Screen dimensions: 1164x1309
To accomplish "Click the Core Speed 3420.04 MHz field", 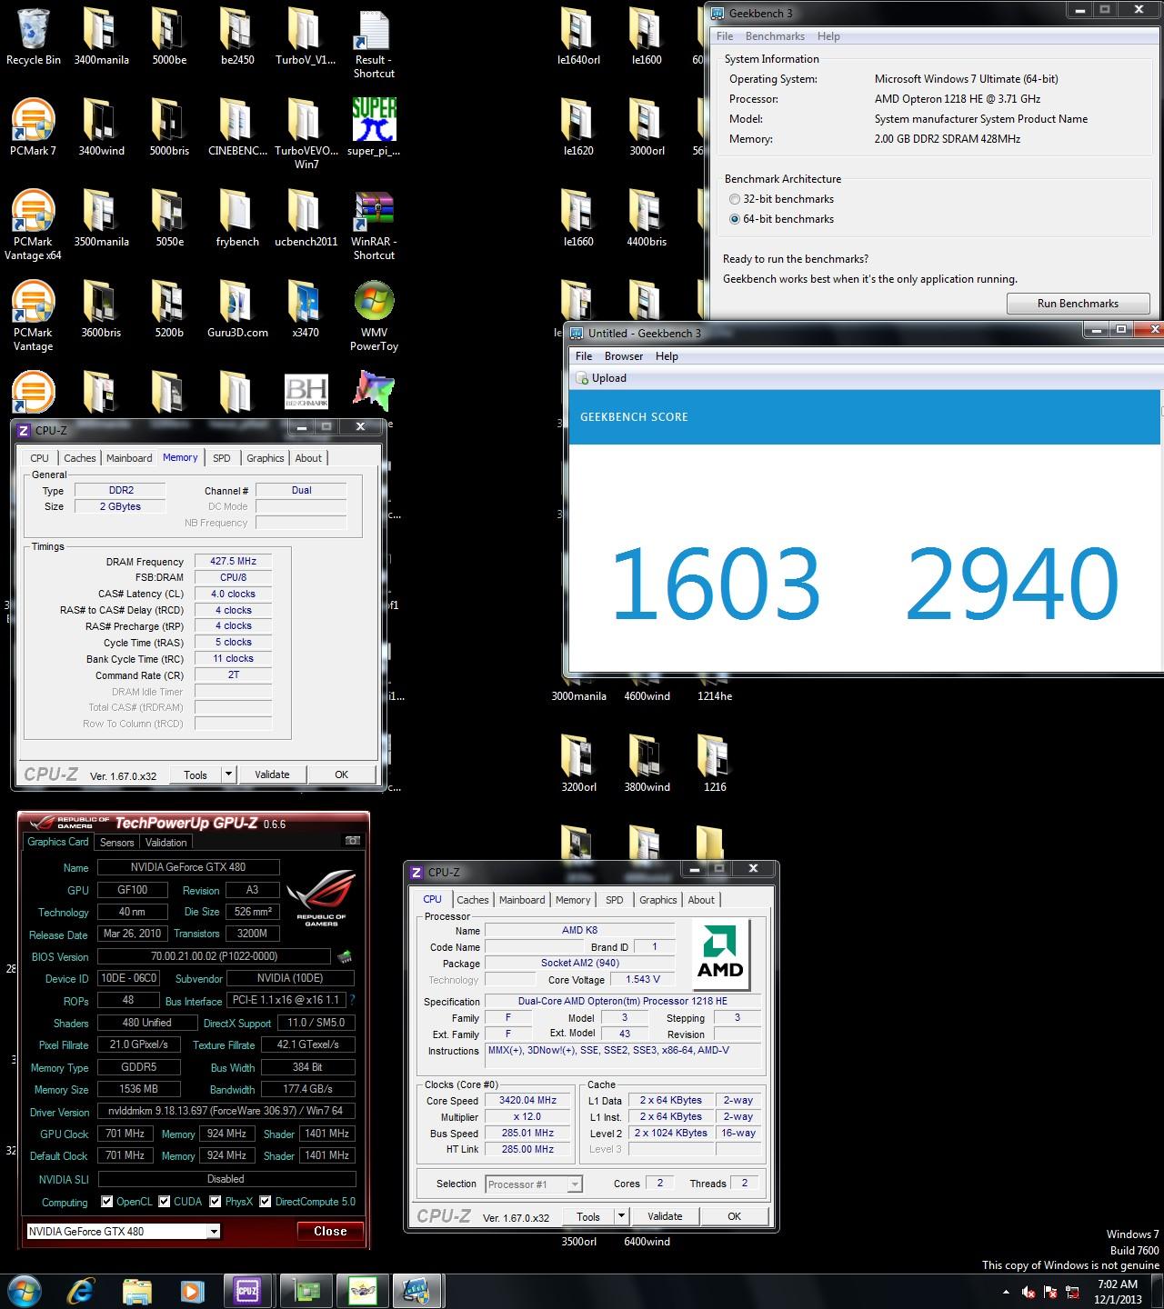I will (x=528, y=1100).
